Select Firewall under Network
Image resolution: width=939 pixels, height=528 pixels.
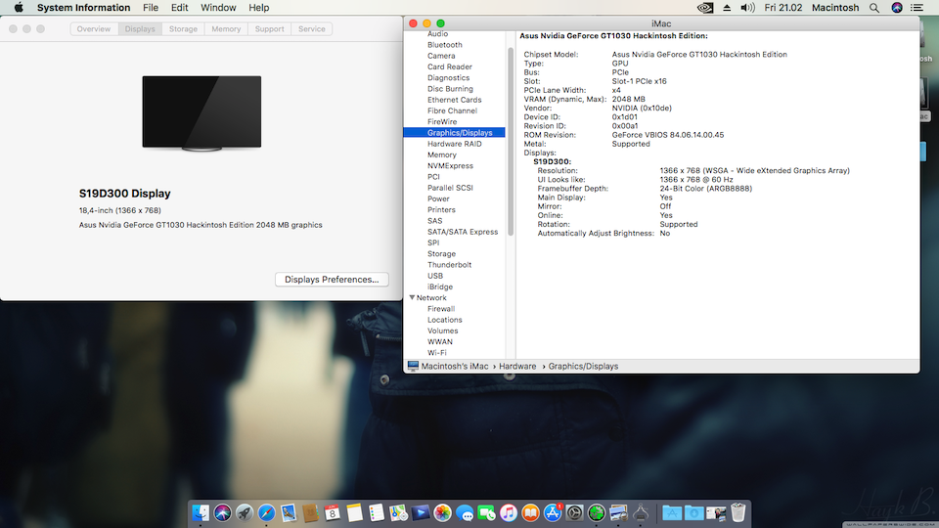point(441,309)
